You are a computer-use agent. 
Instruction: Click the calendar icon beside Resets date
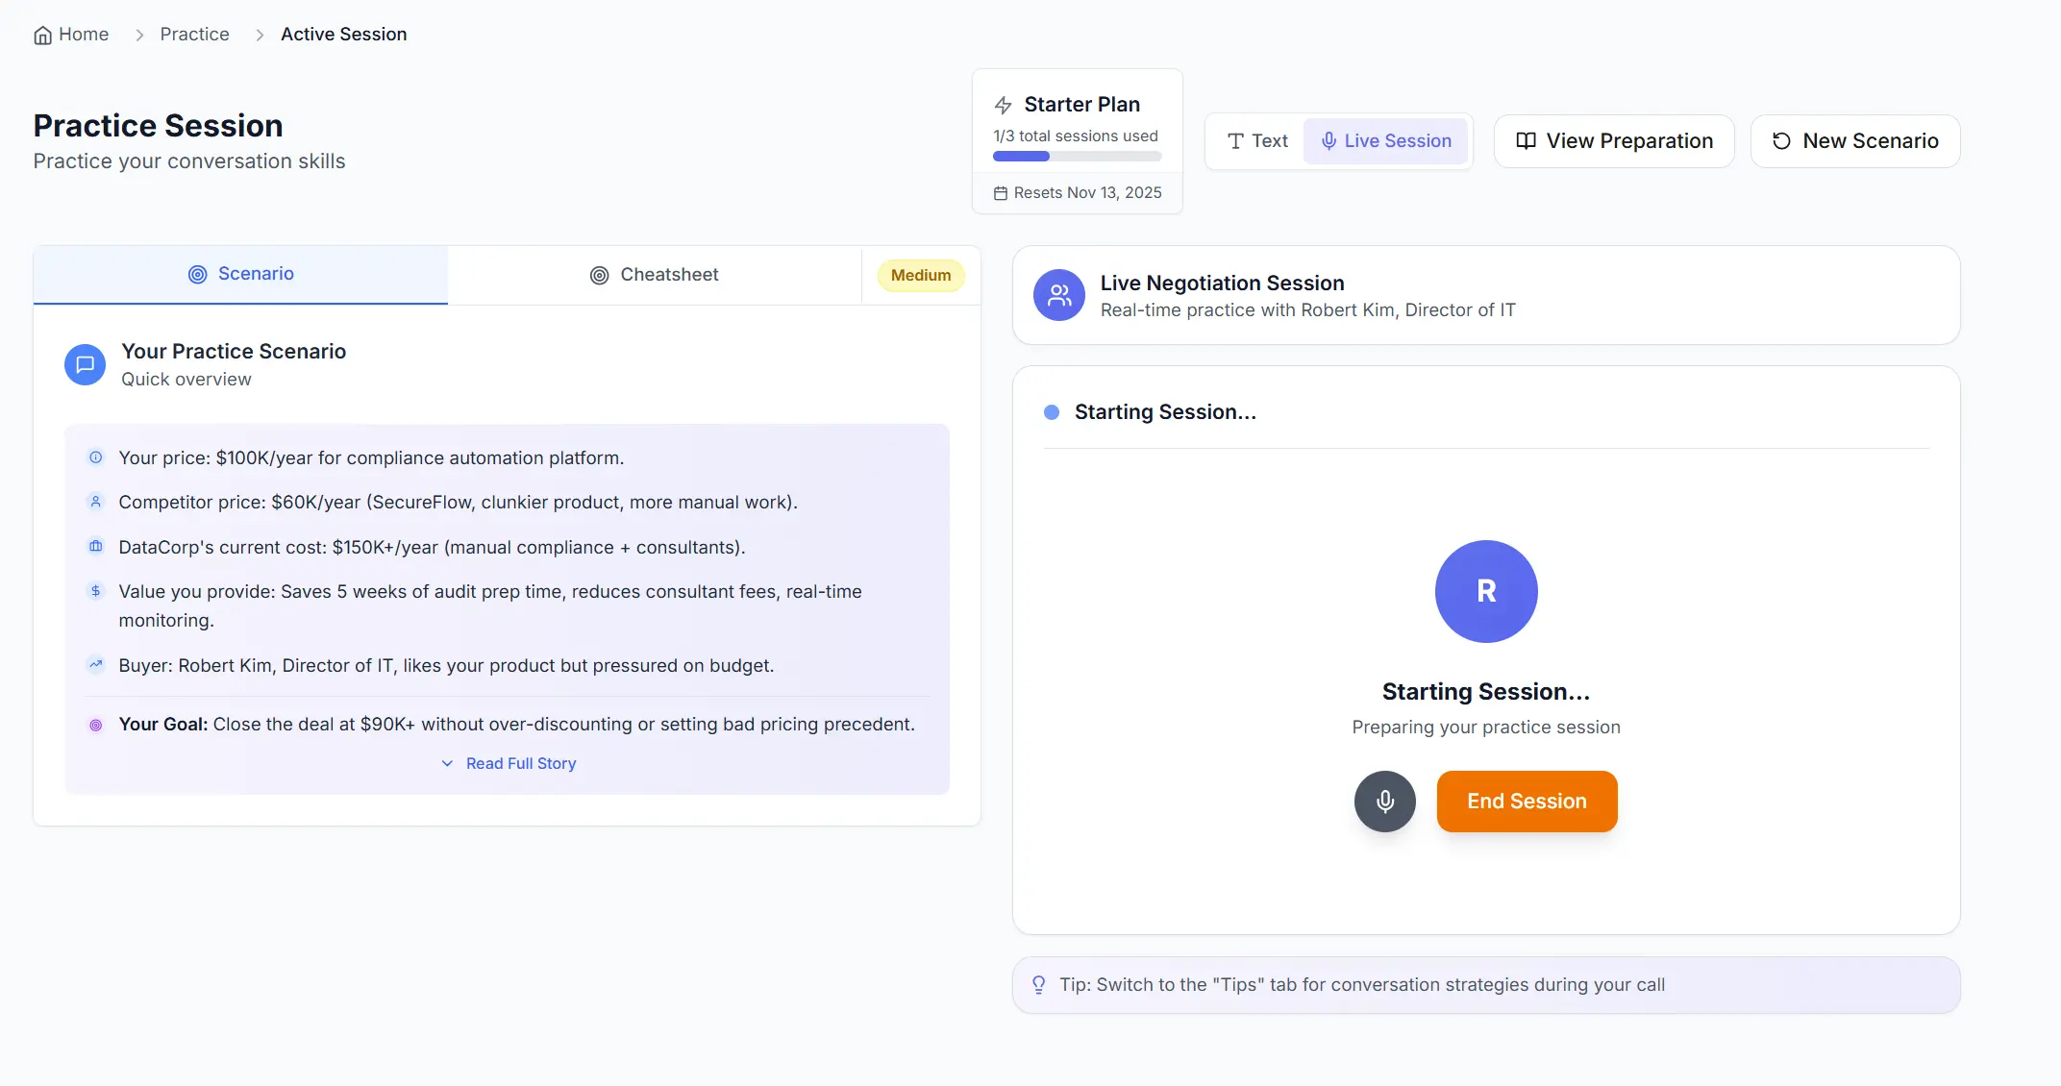[x=1000, y=193]
